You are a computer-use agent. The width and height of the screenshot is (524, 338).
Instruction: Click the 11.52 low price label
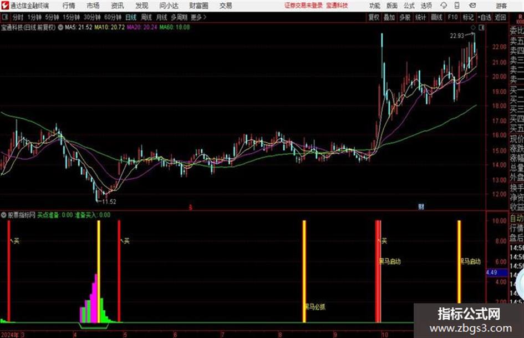pos(109,201)
